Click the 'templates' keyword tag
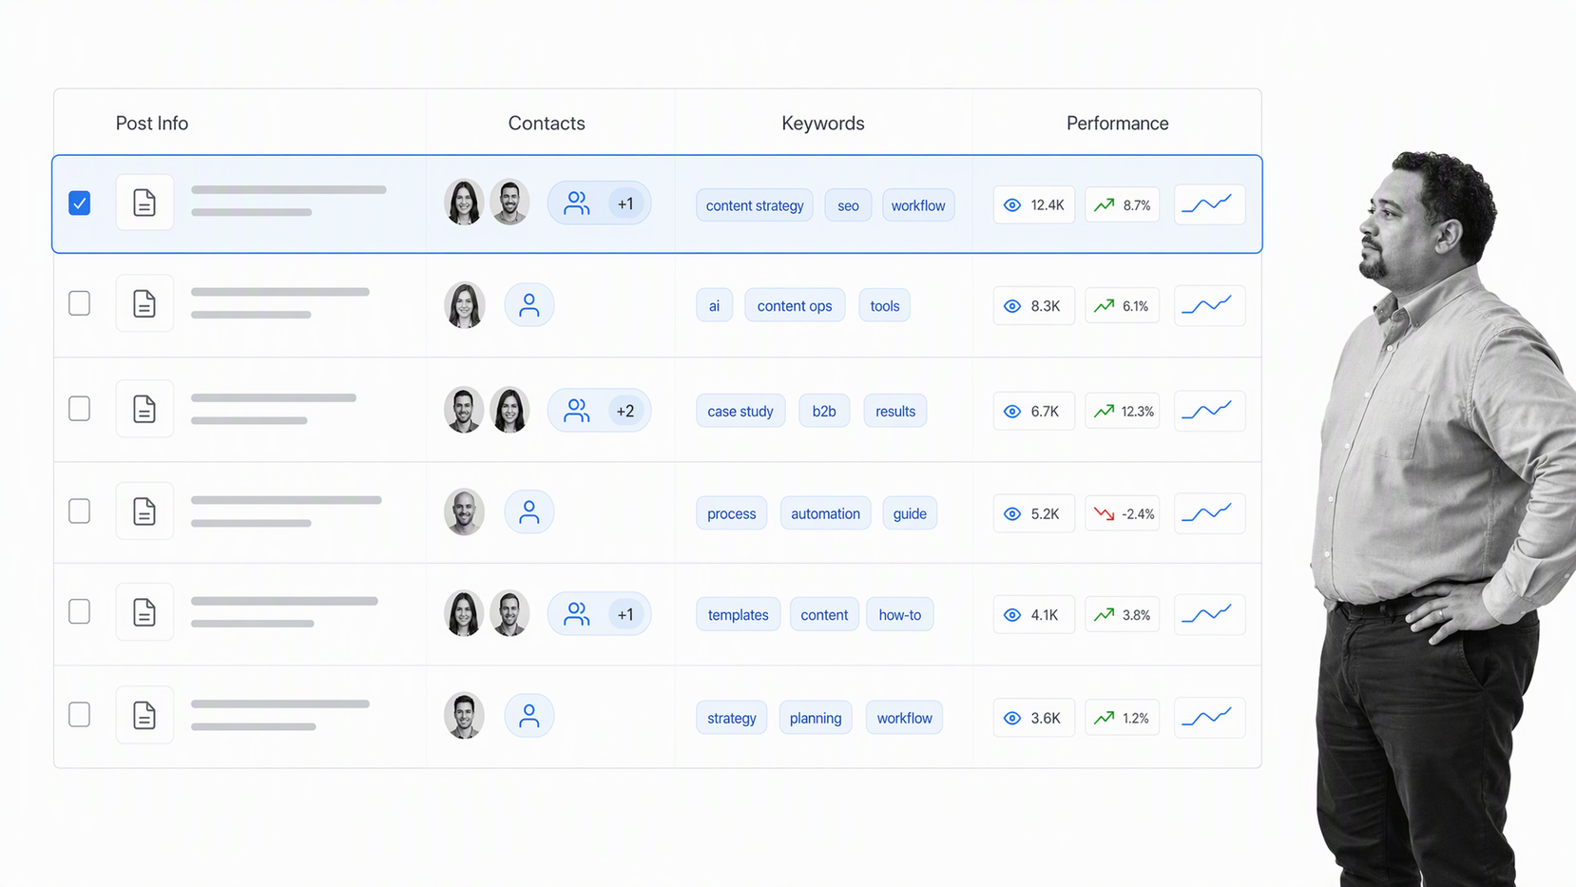 click(x=738, y=615)
